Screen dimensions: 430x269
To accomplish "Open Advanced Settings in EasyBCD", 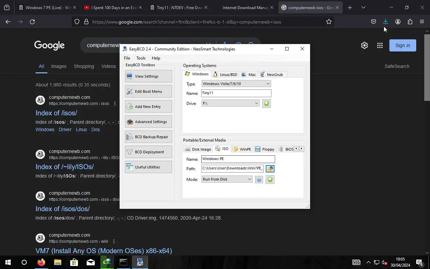I will [148, 122].
